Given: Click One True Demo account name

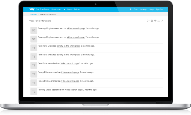Looking at the screenshot, I should point(42,9).
